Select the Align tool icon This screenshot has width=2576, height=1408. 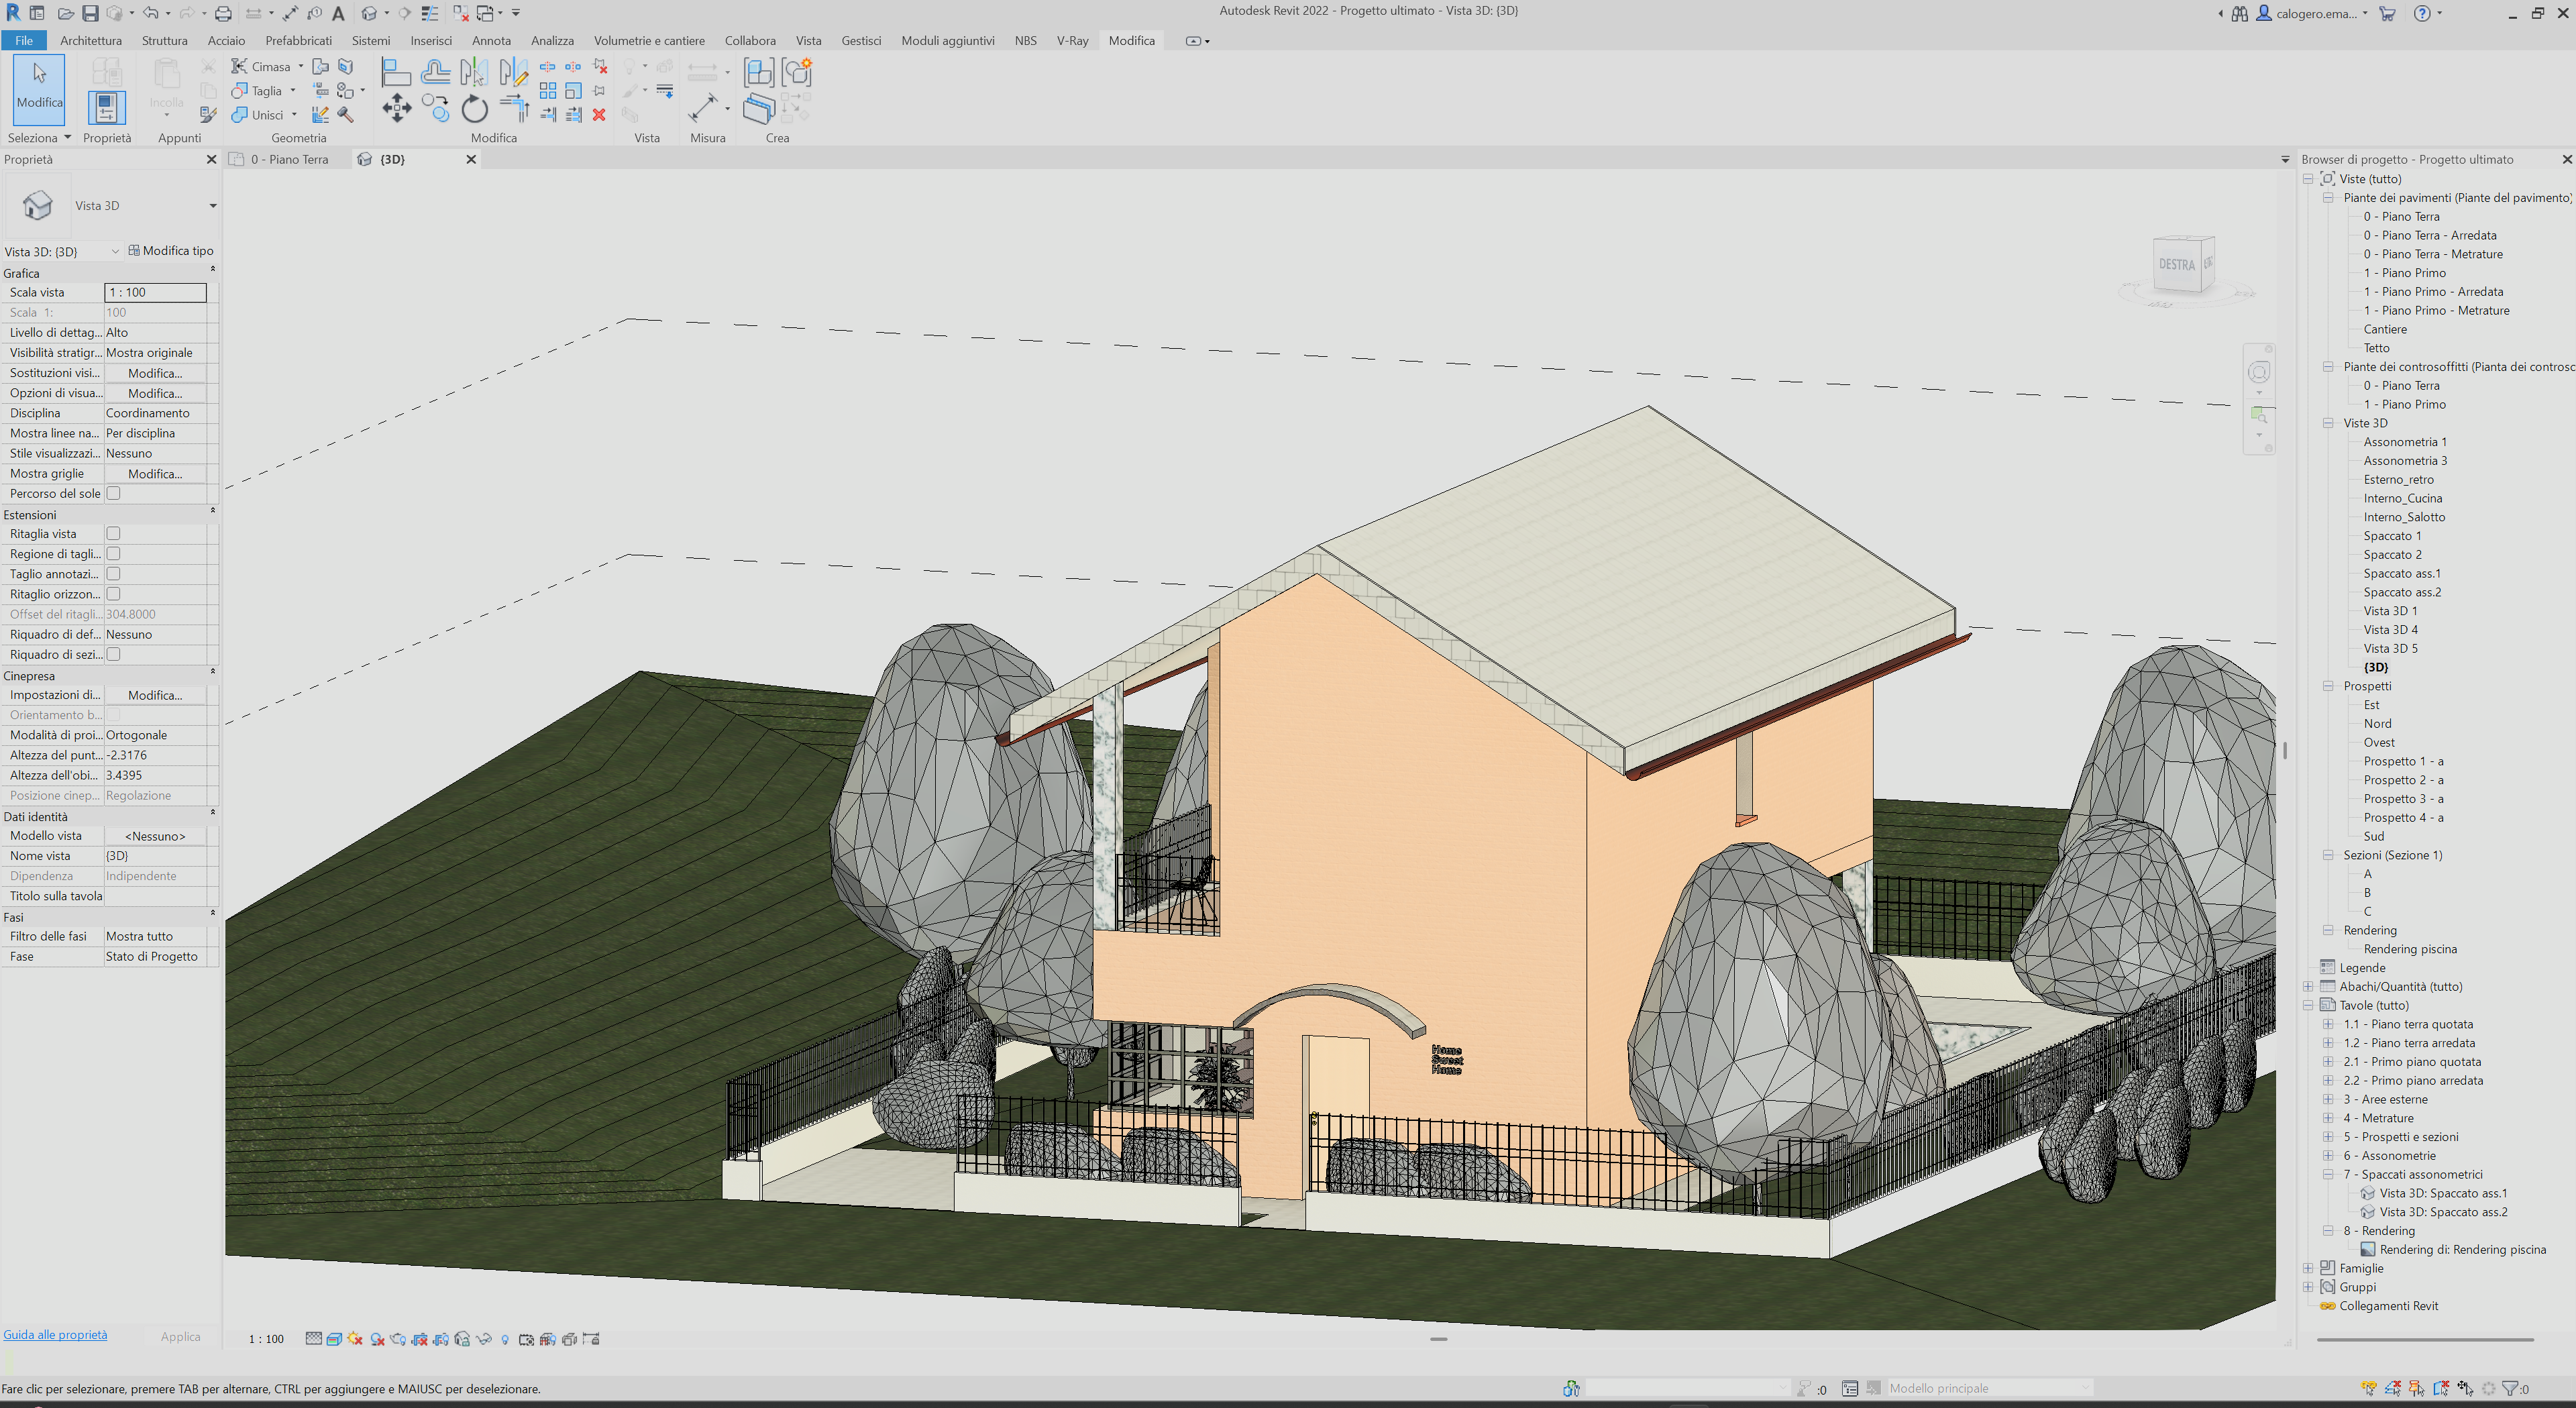pyautogui.click(x=396, y=72)
